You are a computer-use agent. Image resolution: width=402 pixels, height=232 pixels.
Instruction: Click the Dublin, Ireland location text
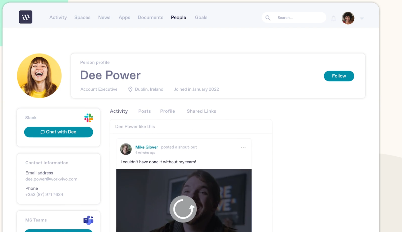(x=149, y=89)
